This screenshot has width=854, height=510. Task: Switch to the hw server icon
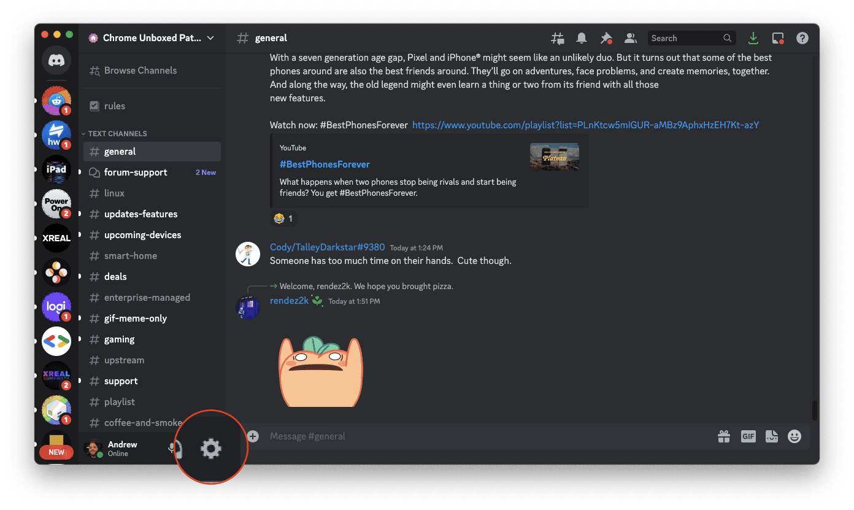(x=56, y=135)
